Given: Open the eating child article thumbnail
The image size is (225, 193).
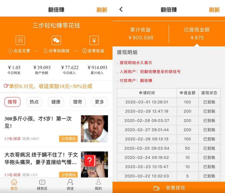Looking at the screenshot, I should pyautogui.click(x=94, y=129).
